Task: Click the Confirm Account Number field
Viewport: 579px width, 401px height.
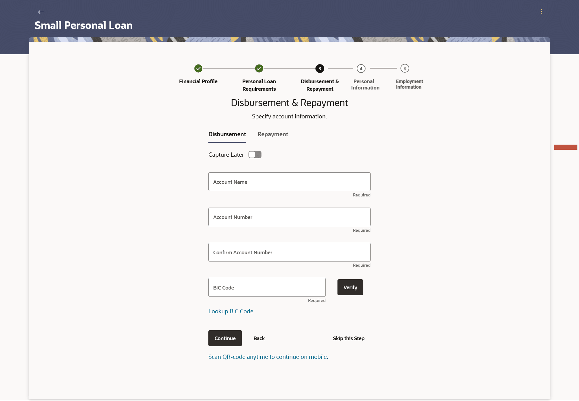Action: pos(289,252)
